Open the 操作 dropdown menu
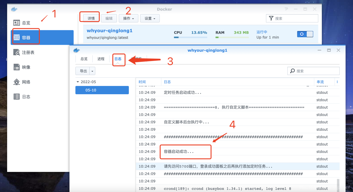The width and height of the screenshot is (353, 192). coord(129,18)
